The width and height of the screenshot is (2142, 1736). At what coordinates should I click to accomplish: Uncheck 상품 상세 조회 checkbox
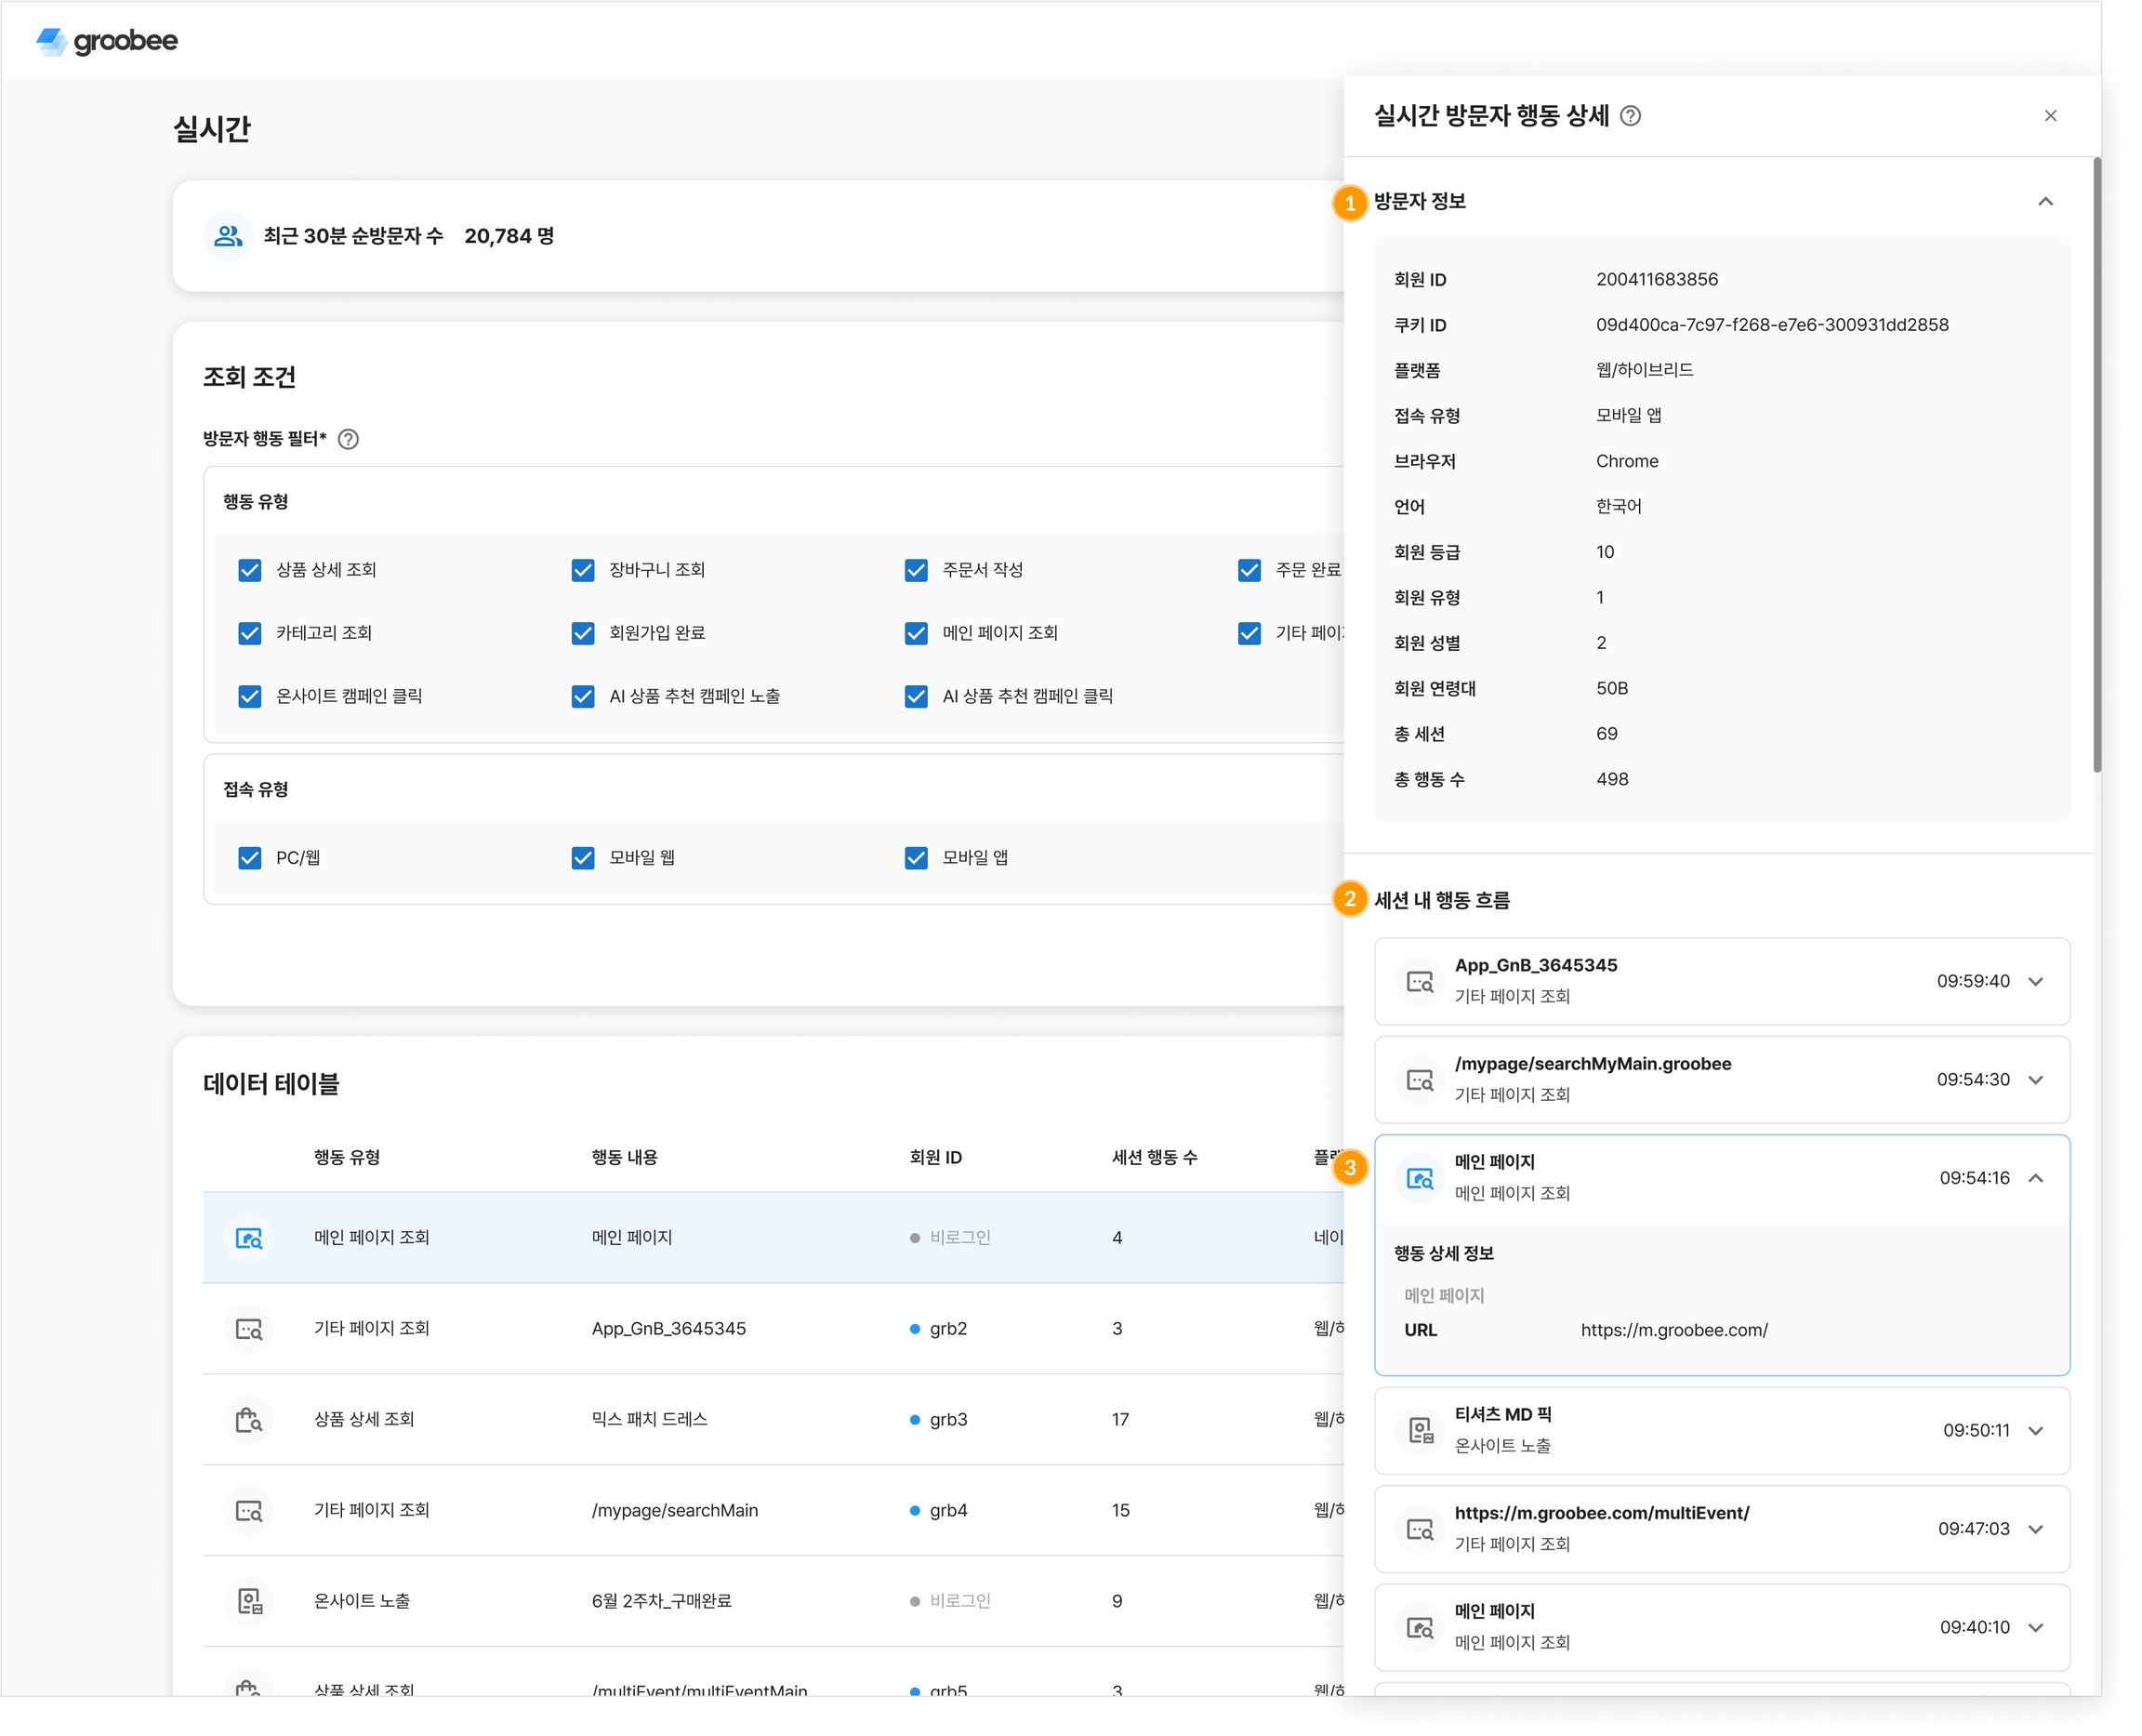[250, 570]
